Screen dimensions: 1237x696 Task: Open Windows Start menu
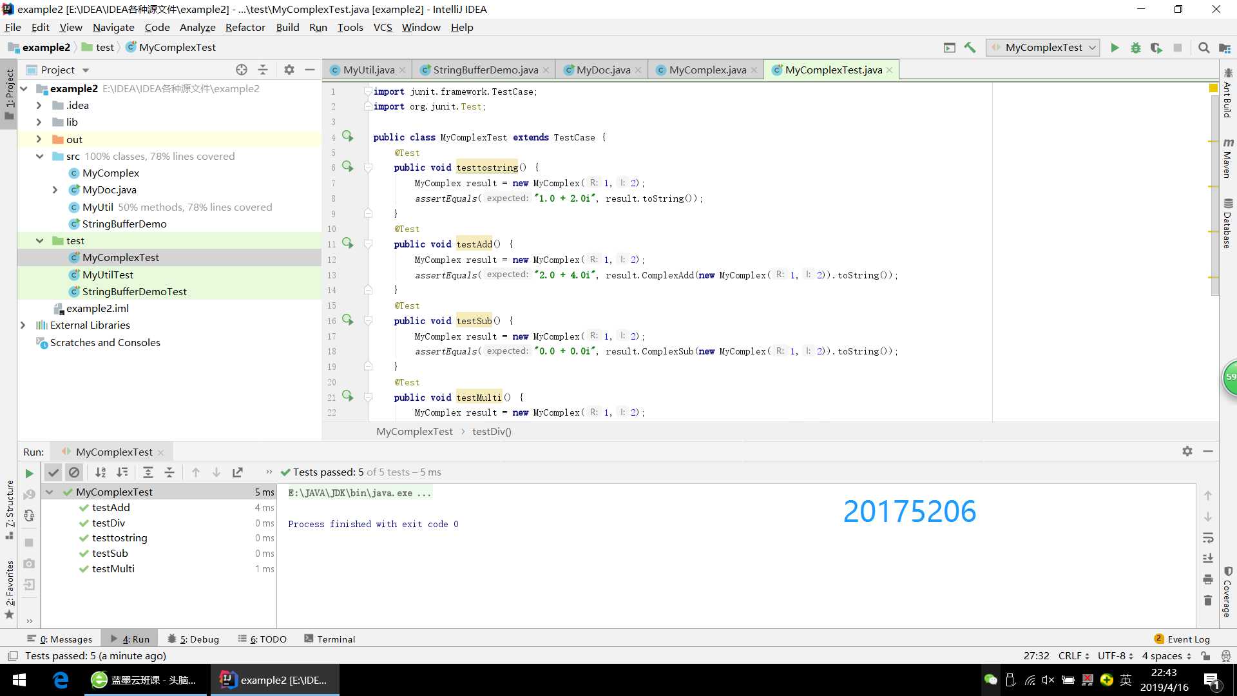(19, 680)
